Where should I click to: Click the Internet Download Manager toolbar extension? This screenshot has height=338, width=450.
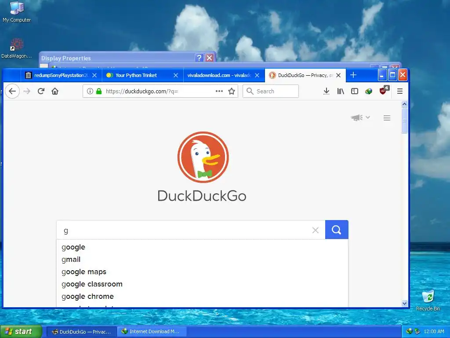(x=369, y=91)
